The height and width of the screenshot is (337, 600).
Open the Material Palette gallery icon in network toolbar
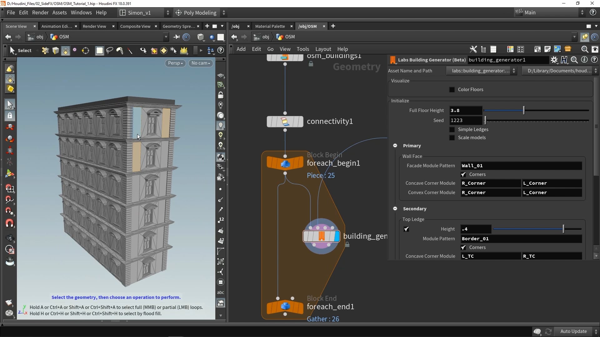click(x=568, y=49)
